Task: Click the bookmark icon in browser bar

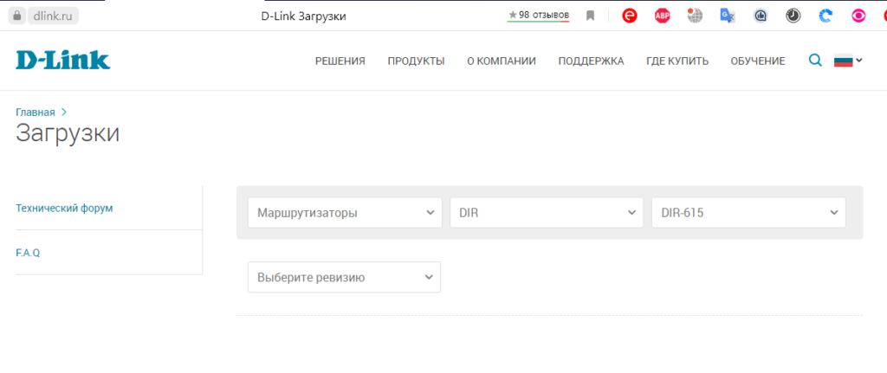Action: tap(590, 16)
